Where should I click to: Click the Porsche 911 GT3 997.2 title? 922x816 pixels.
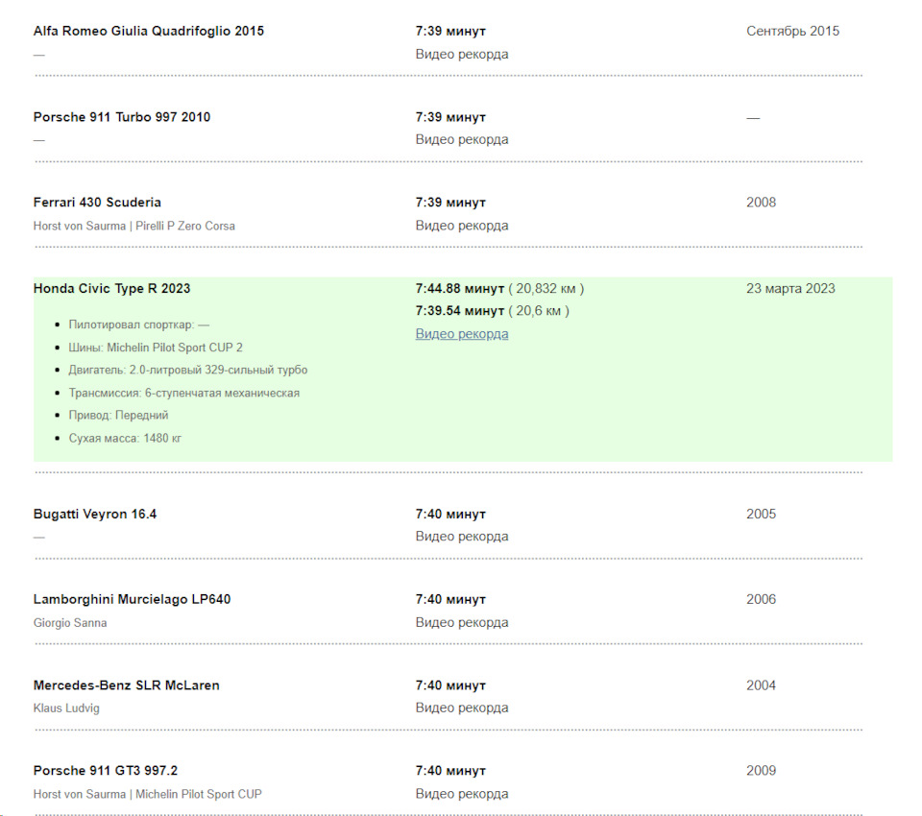tap(106, 771)
